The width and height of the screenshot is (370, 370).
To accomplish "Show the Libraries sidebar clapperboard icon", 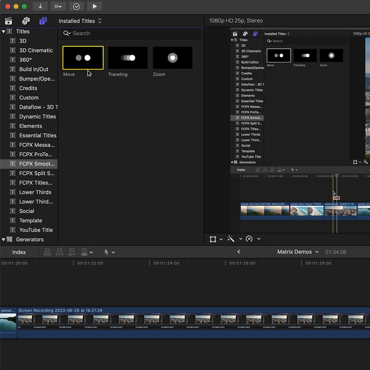I will point(8,21).
